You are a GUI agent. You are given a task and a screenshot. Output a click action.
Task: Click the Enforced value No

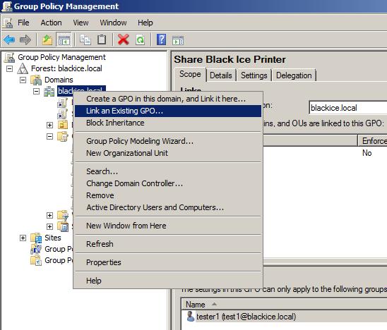[x=367, y=153]
